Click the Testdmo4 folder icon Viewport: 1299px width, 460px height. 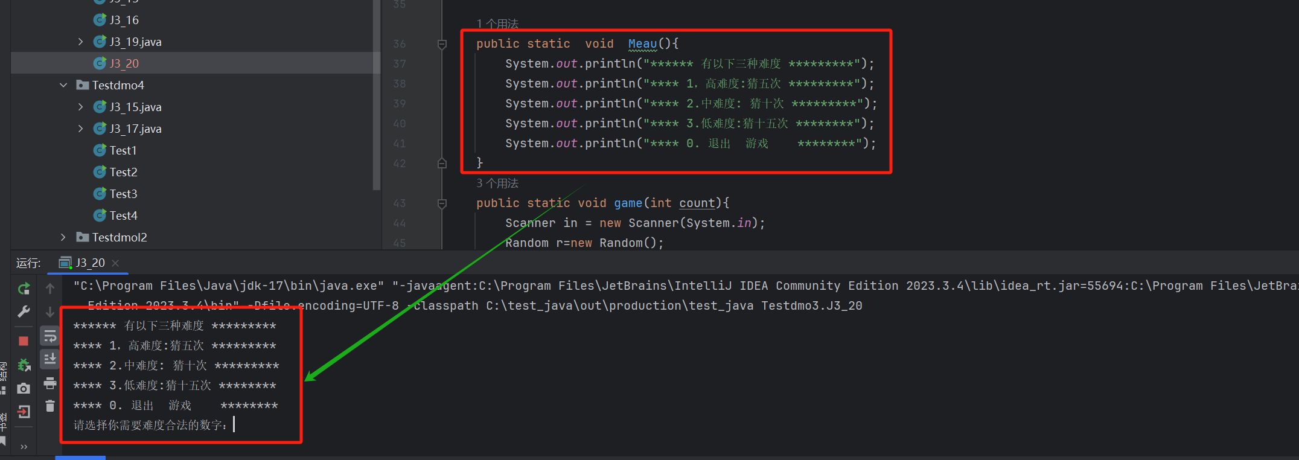click(x=83, y=85)
